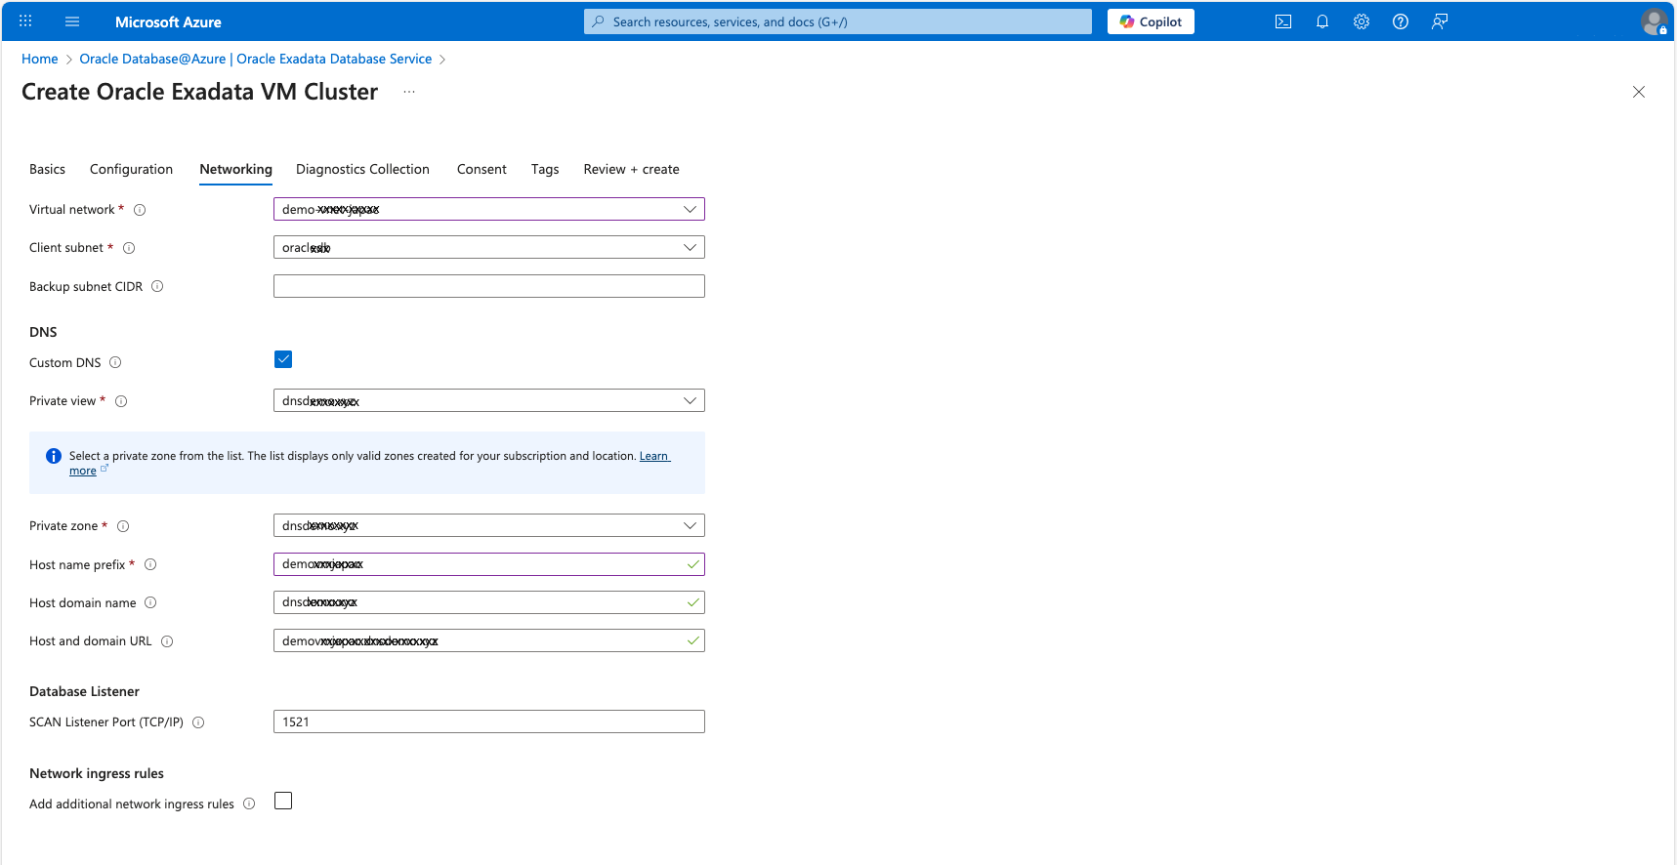Show info for Private view
The image size is (1677, 865).
[121, 401]
